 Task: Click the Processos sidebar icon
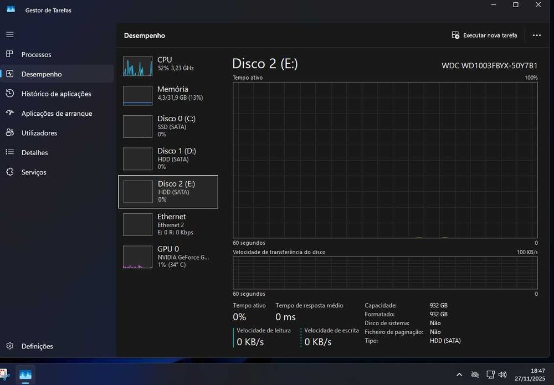(10, 54)
